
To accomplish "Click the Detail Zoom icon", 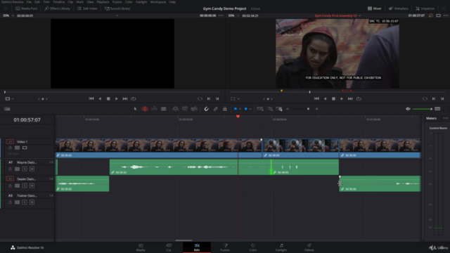I will click(270, 109).
